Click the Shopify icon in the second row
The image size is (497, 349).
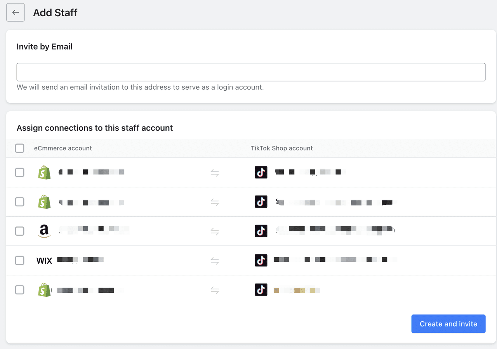[x=44, y=202]
